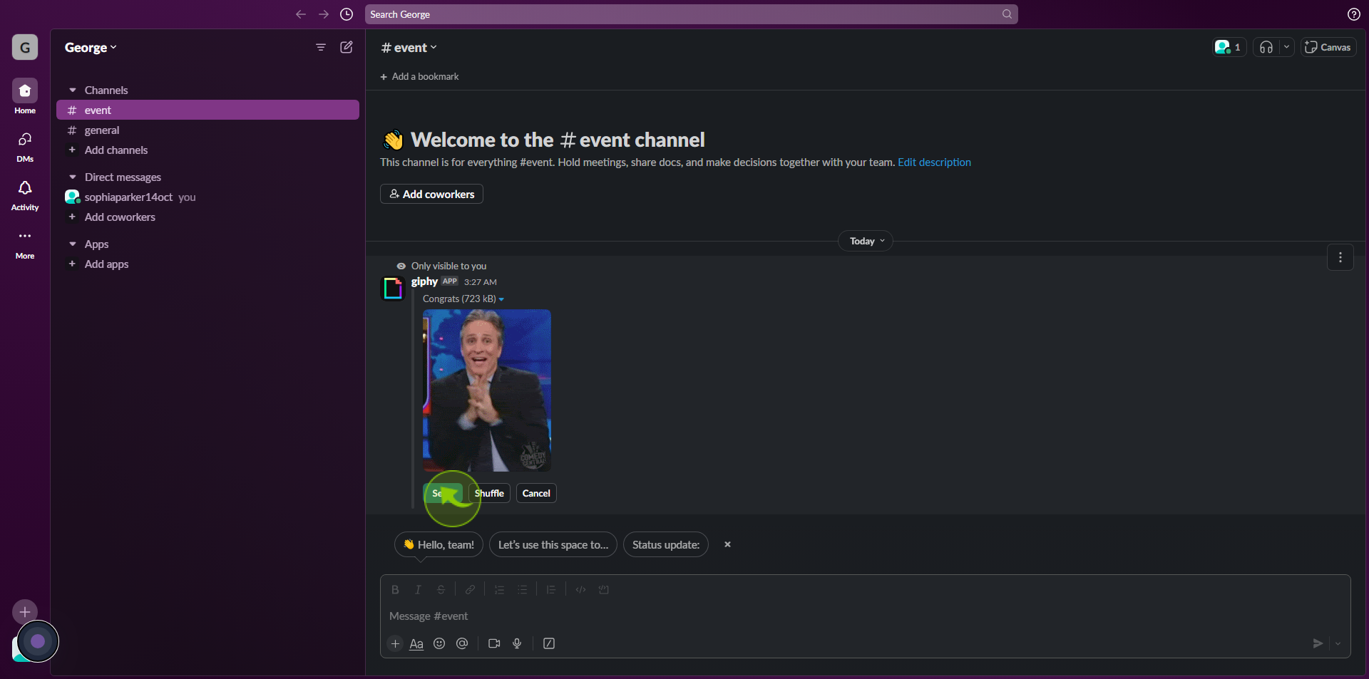Click the bold formatting icon

395,589
